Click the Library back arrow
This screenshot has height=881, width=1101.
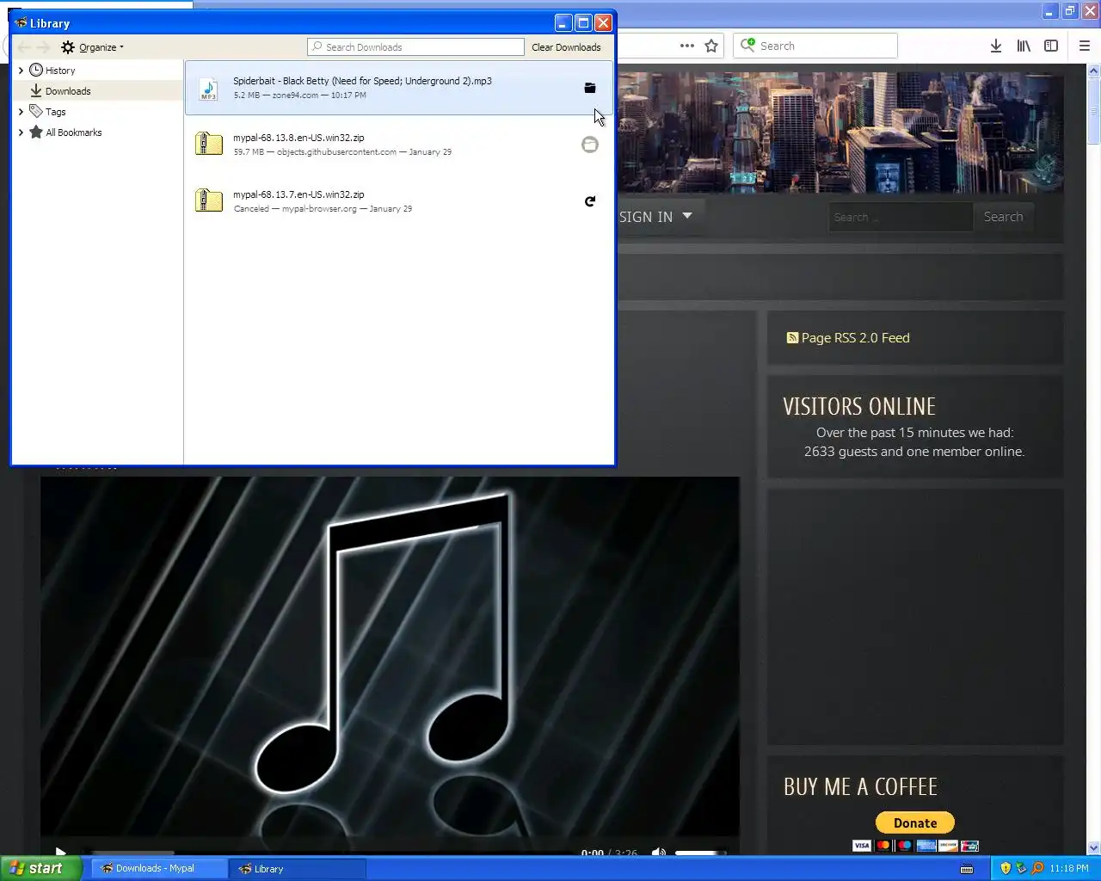click(24, 47)
